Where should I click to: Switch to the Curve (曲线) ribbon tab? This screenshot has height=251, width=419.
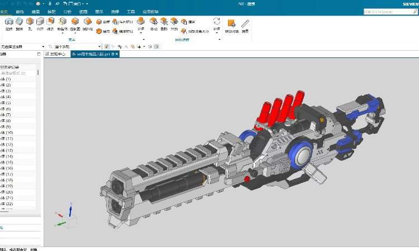coord(20,11)
